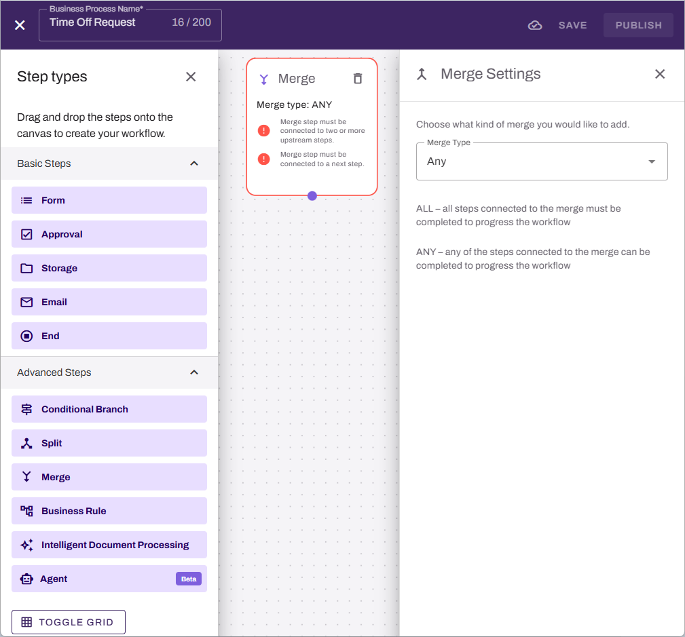Click the Conditional Branch label
This screenshot has width=685, height=637.
coord(85,409)
